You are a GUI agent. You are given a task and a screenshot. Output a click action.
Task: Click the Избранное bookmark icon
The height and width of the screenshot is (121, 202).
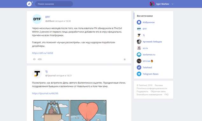point(139,22)
